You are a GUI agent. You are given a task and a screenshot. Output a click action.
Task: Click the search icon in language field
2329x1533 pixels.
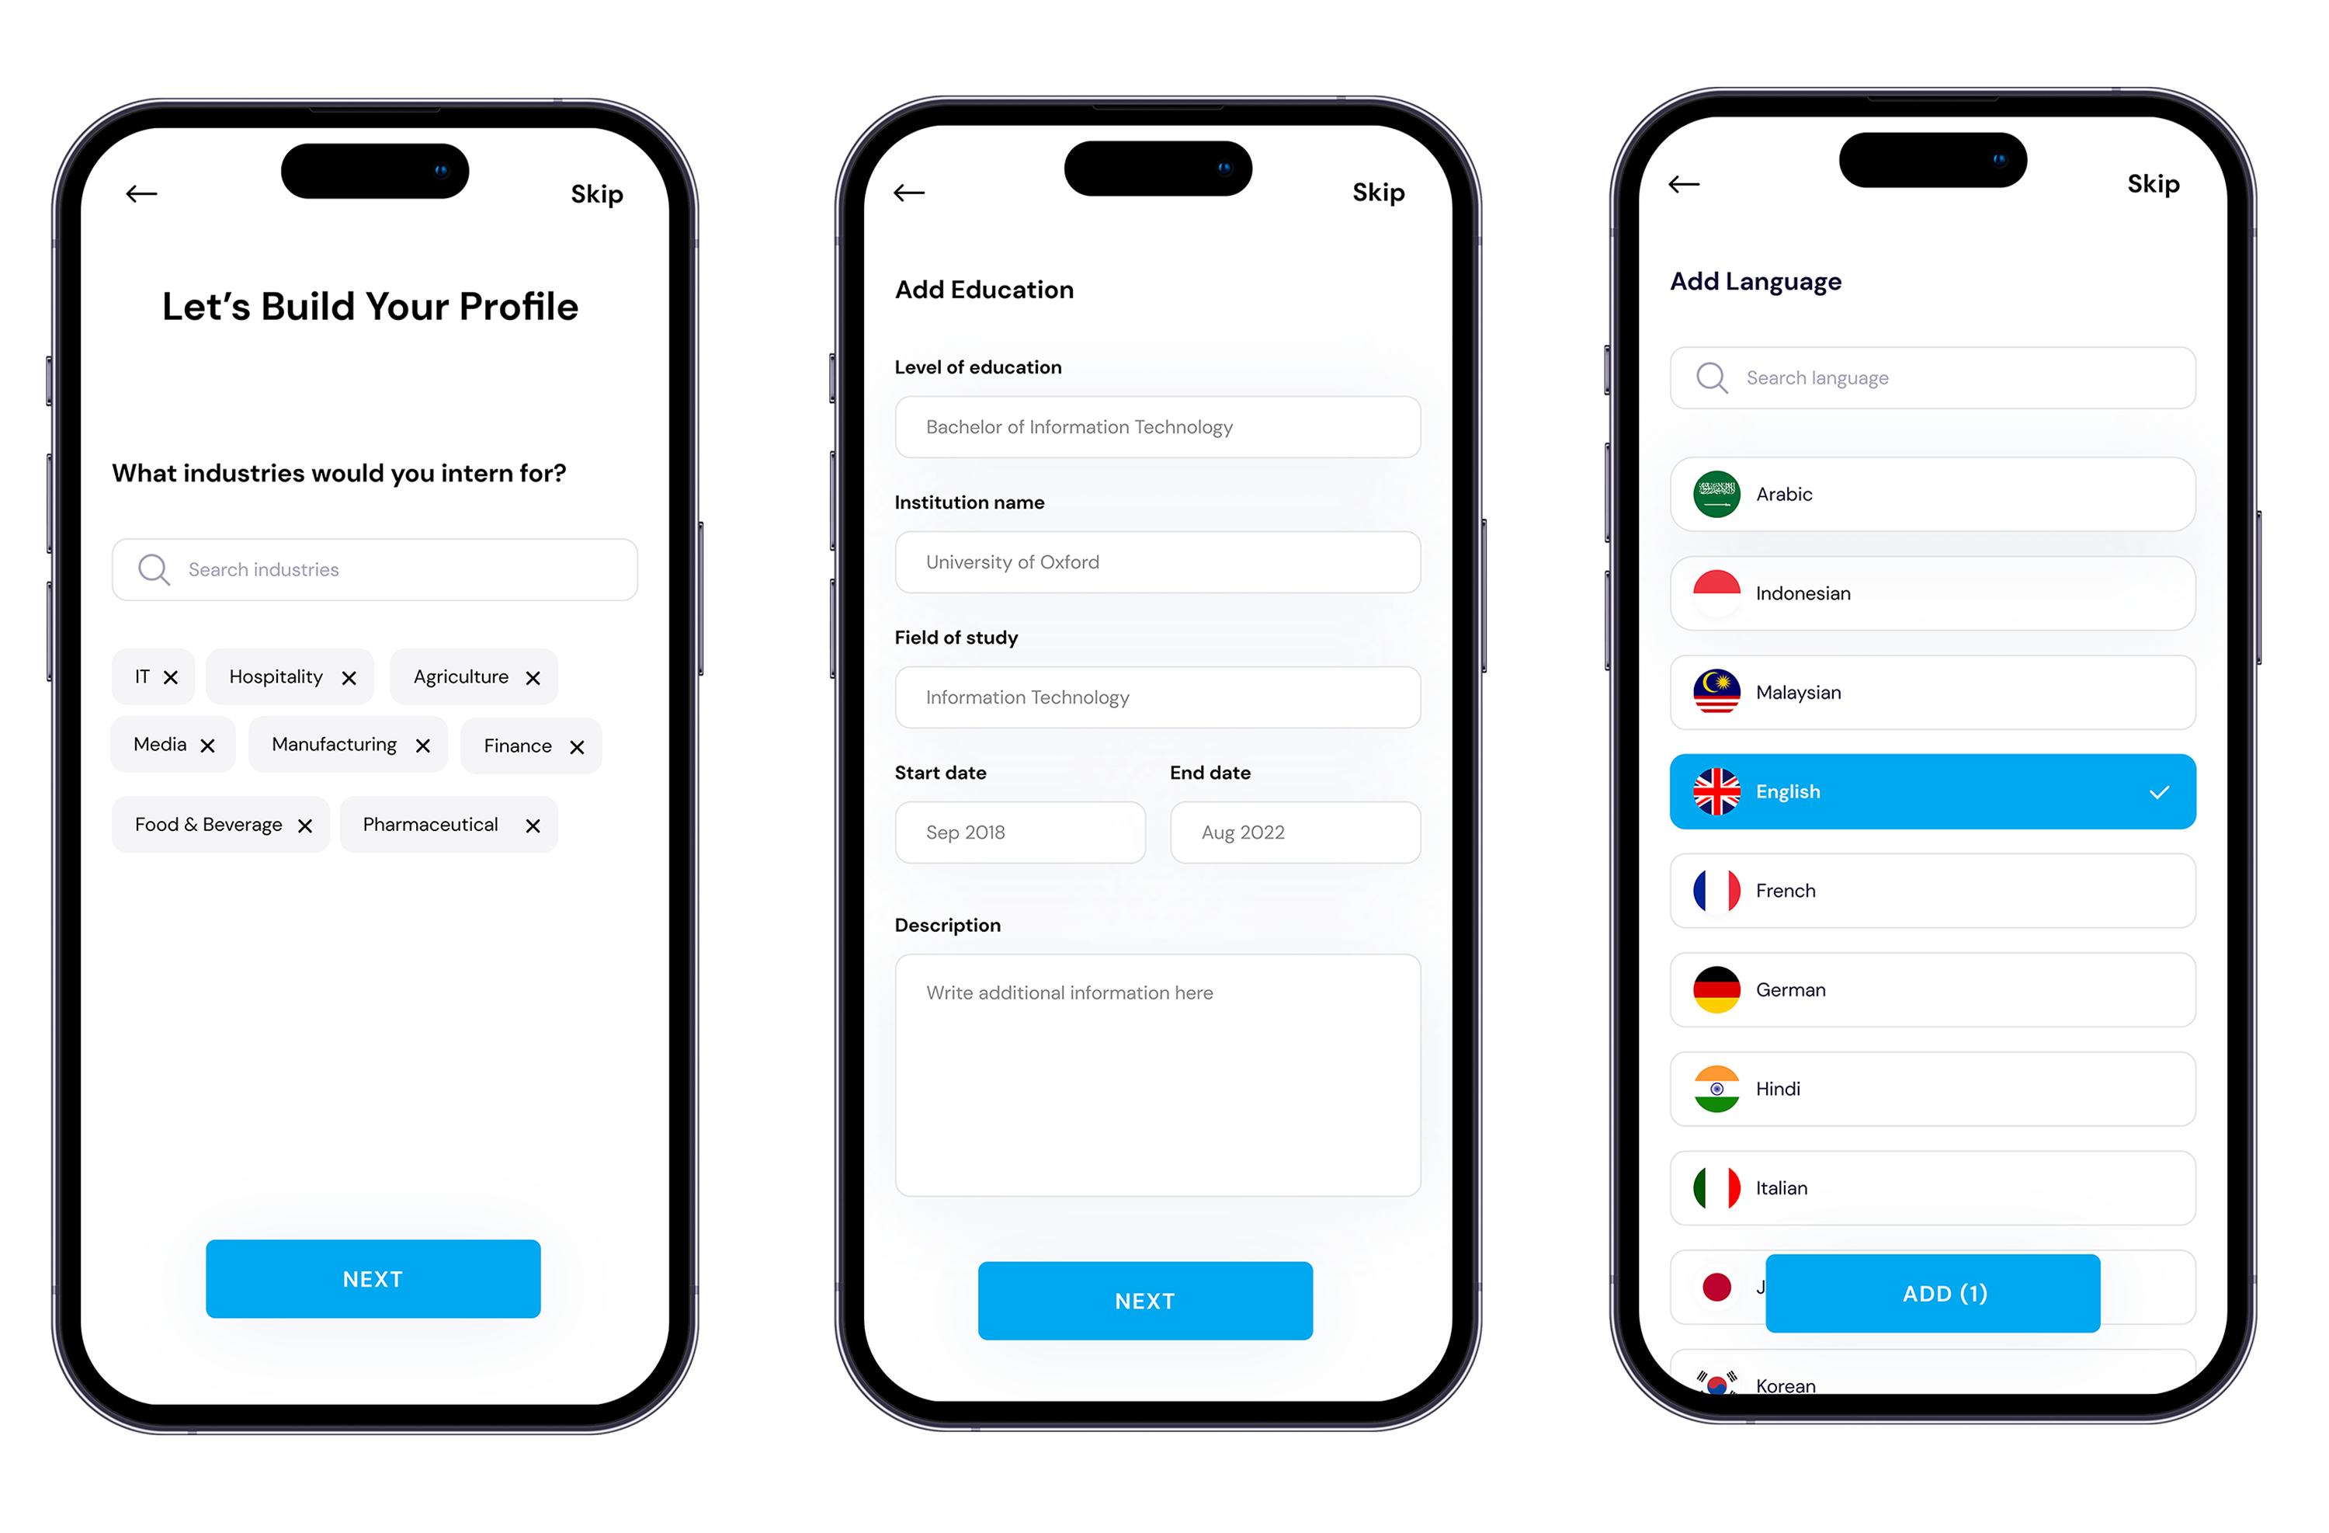coord(1712,377)
